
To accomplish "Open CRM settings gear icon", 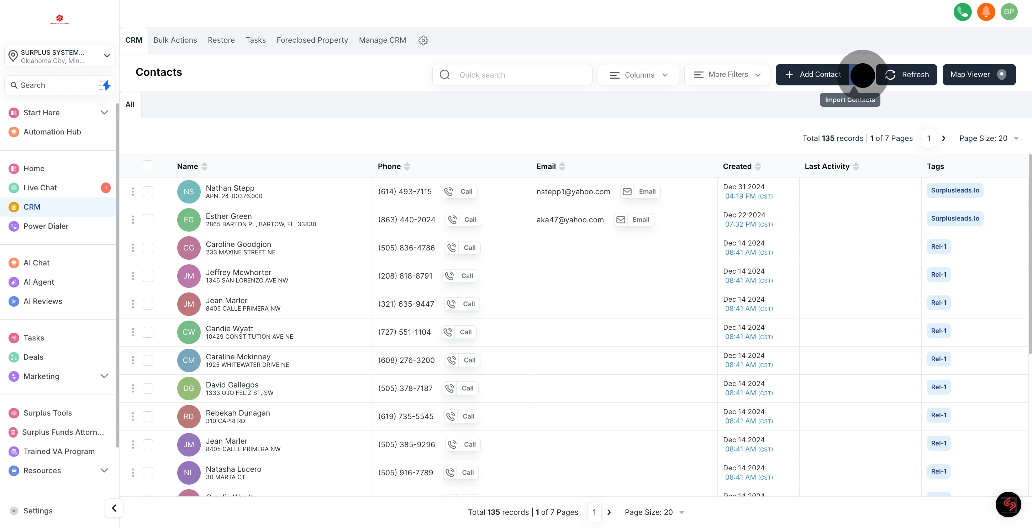I will (x=423, y=41).
